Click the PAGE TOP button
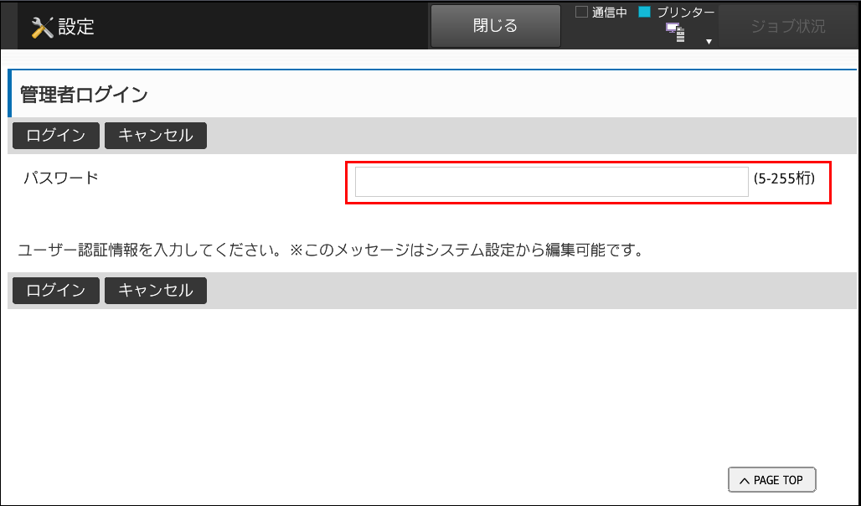Viewport: 861px width, 506px height. tap(772, 480)
